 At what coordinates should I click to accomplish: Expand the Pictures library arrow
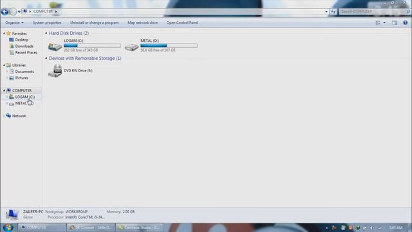[x=7, y=78]
